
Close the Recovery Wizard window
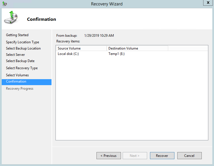(207, 3)
